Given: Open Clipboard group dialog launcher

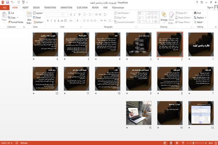Looking at the screenshot, I should pos(24,27).
